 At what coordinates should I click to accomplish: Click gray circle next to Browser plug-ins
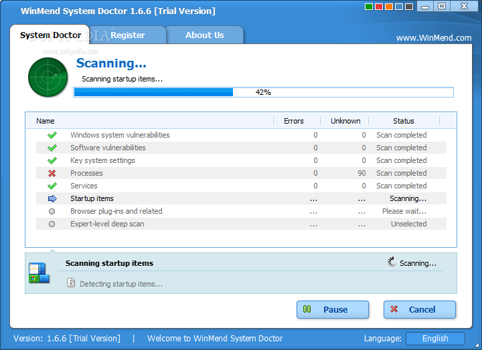point(52,211)
